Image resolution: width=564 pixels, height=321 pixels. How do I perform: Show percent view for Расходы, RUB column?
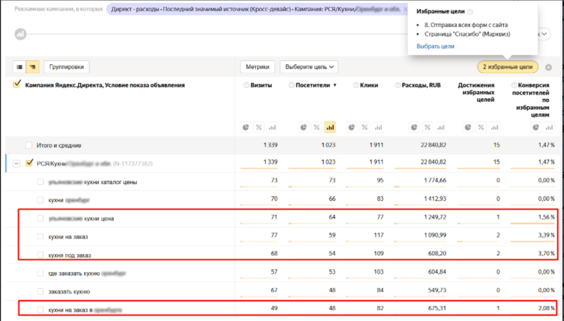tap(427, 127)
